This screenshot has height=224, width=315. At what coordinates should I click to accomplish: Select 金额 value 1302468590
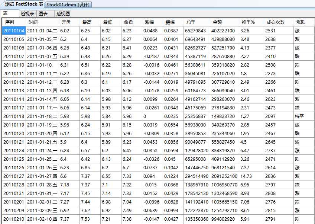click(x=224, y=193)
